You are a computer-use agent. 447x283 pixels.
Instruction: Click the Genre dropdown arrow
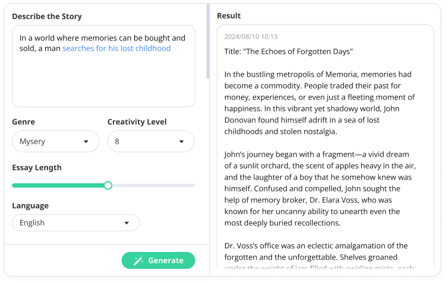86,141
